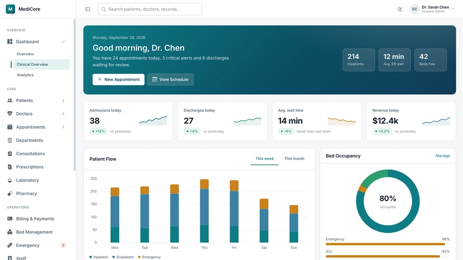Screen dimensions: 463x260
Task: Toggle Emergency legend in Patient Flow
Action: [x=150, y=257]
